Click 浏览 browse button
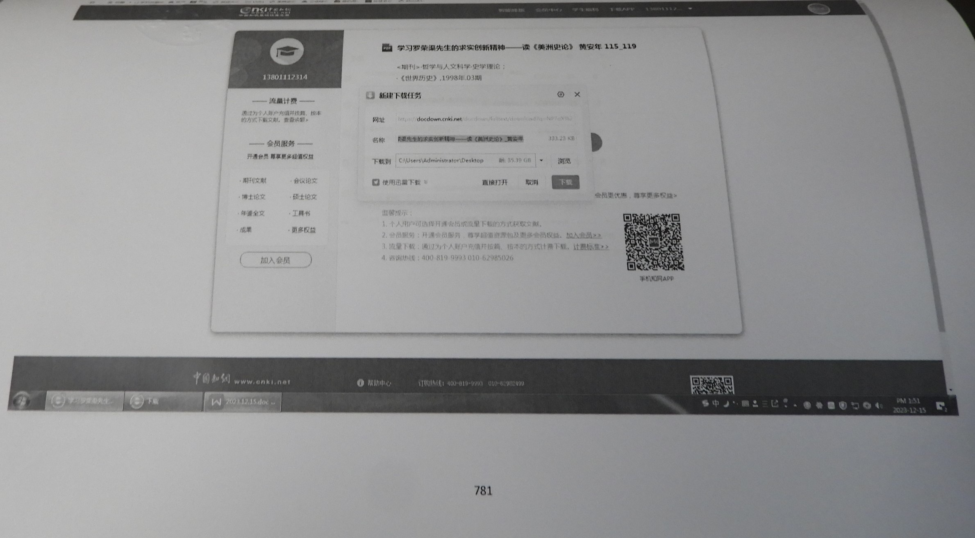Image resolution: width=975 pixels, height=538 pixels. [564, 161]
